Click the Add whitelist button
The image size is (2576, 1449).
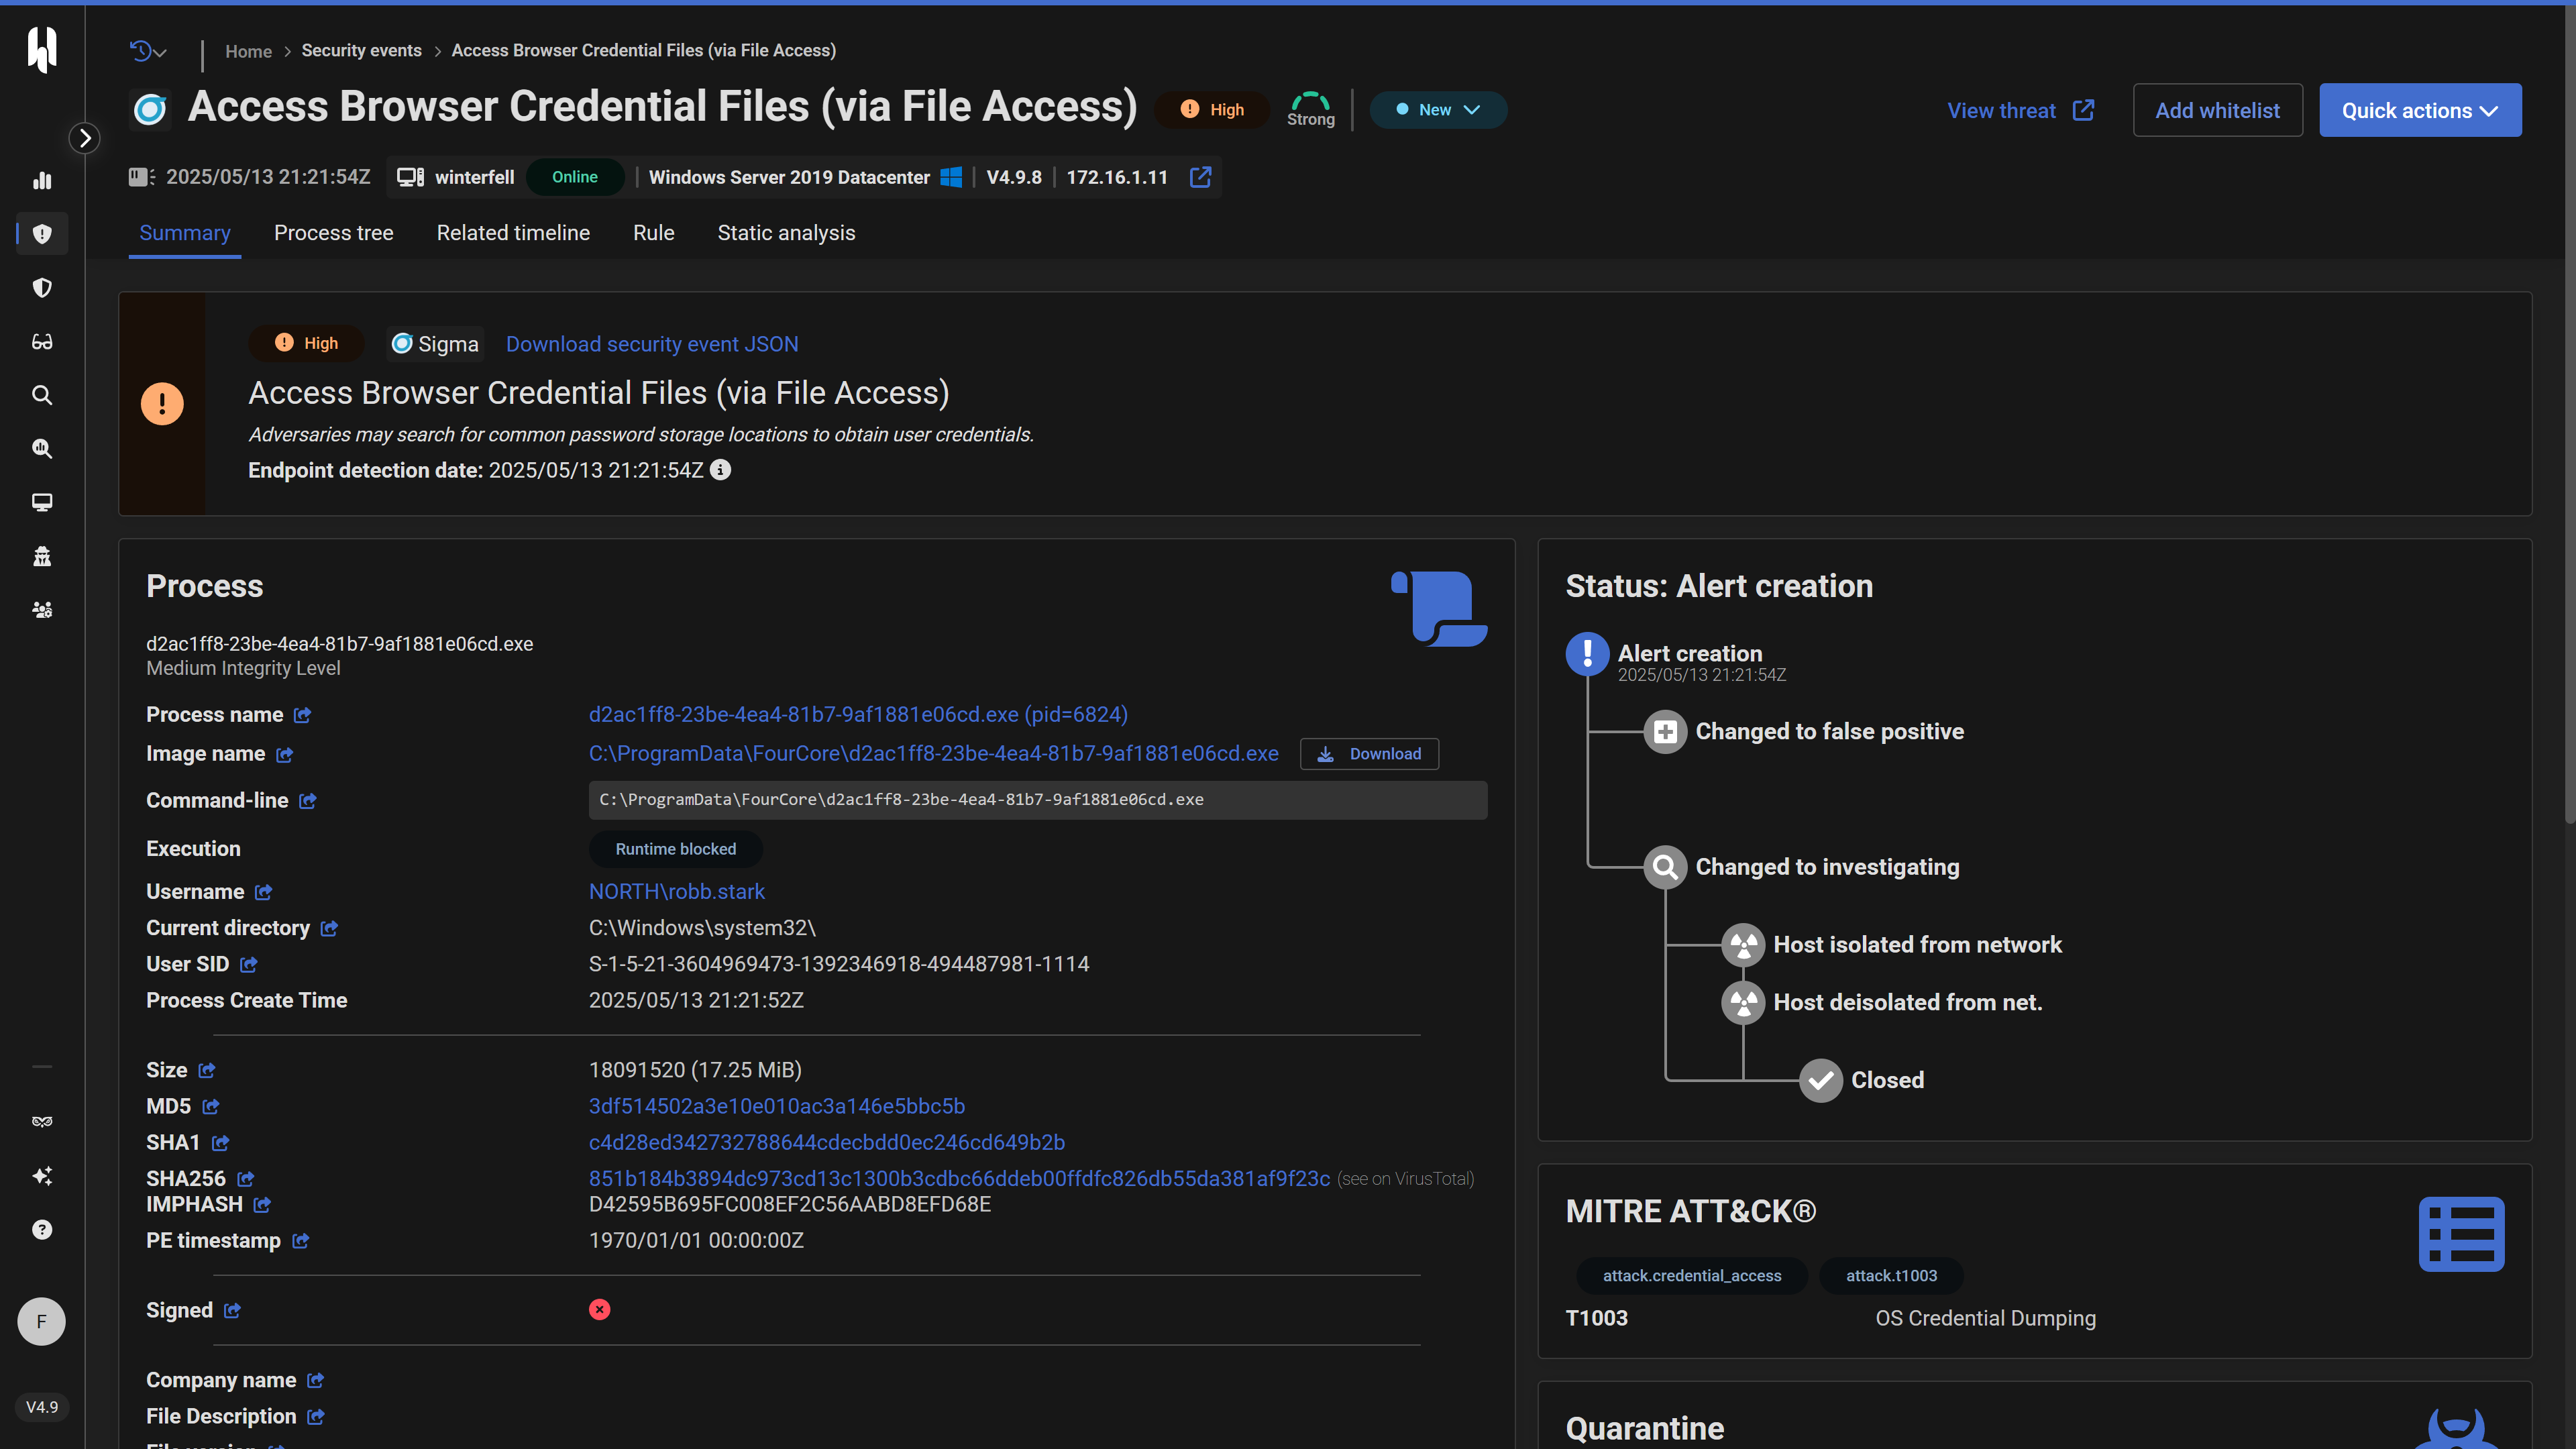(x=2217, y=110)
